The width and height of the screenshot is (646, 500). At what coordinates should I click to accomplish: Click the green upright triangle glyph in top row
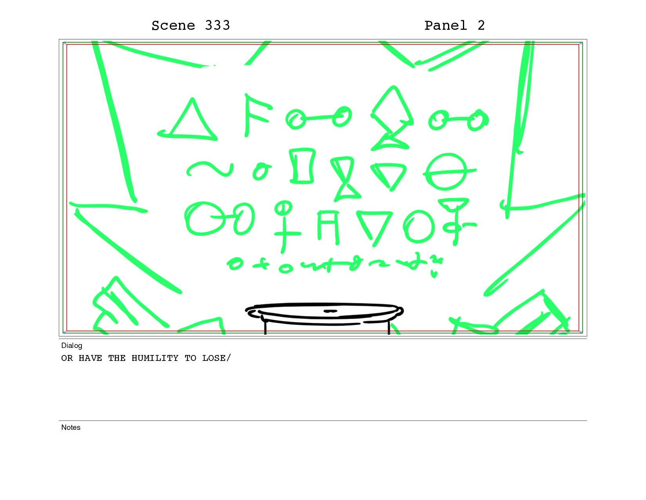[x=187, y=119]
